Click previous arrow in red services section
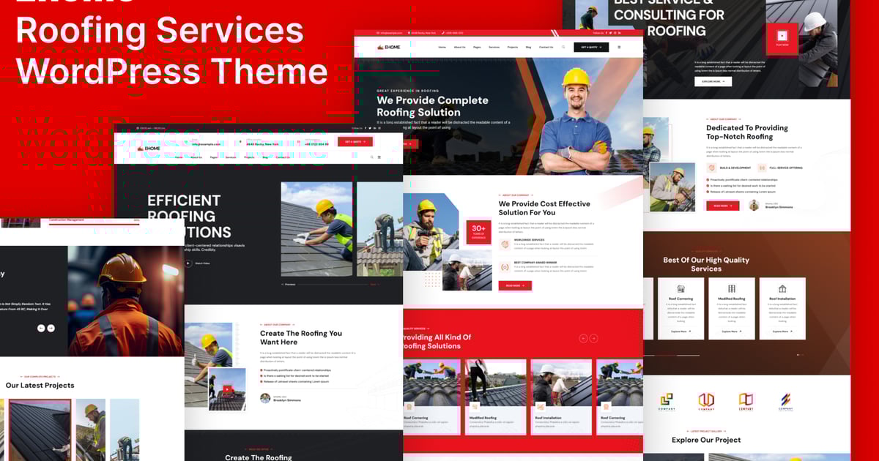This screenshot has height=461, width=879. (584, 338)
